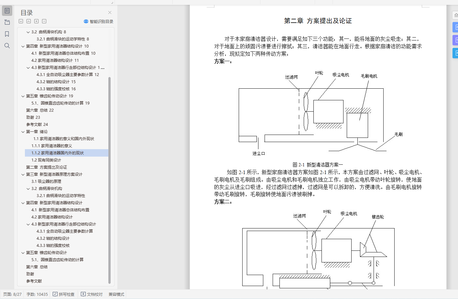The height and width of the screenshot is (299, 458).
Task: Click '字数: 10435' word count in status bar
Action: (x=37, y=294)
